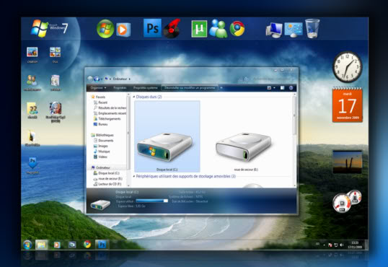
Task: Select Lecteur de CD (F:) in navigation pane
Action: point(107,184)
